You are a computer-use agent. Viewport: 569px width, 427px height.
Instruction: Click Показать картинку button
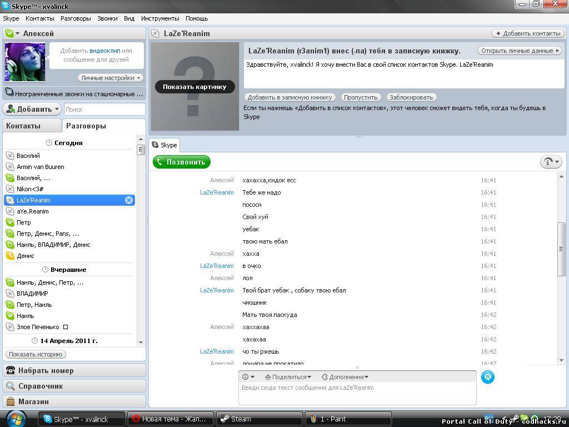point(195,87)
